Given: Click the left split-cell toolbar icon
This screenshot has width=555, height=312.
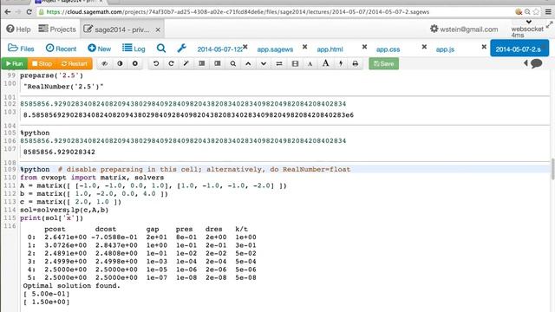Looking at the screenshot, I should point(202,63).
